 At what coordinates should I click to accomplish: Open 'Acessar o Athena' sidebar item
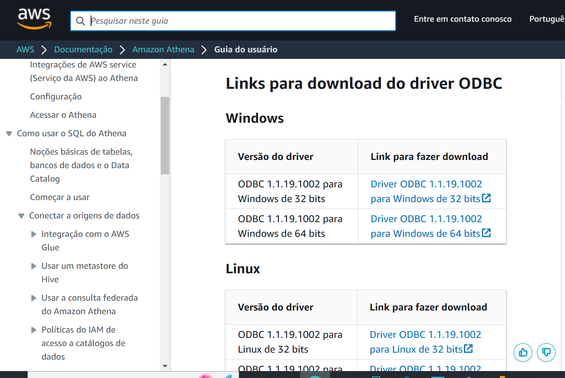click(63, 115)
